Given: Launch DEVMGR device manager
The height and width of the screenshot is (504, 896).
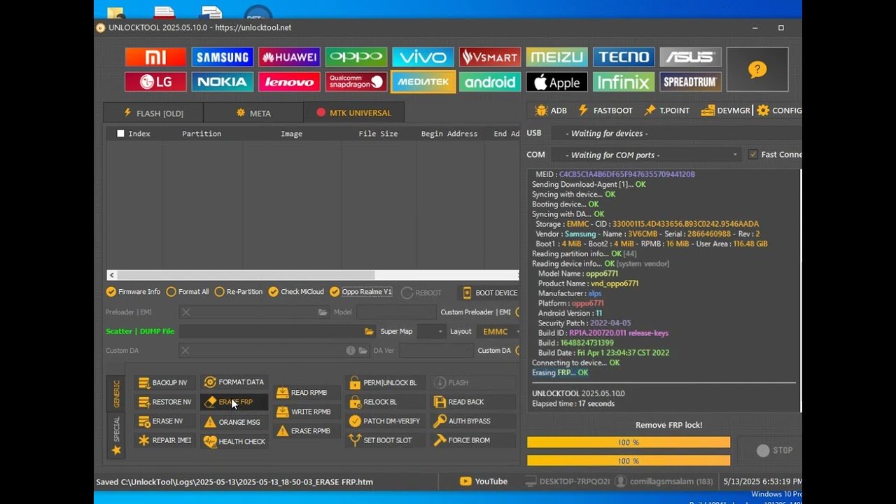Looking at the screenshot, I should click(x=726, y=111).
